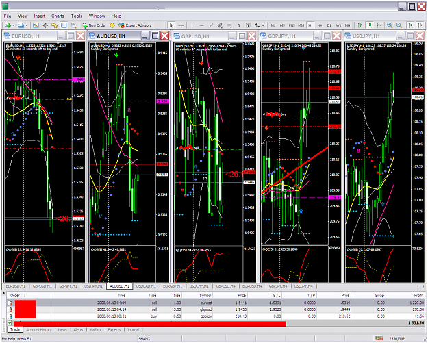
Task: Open the Experts terminal tab
Action: [114, 329]
